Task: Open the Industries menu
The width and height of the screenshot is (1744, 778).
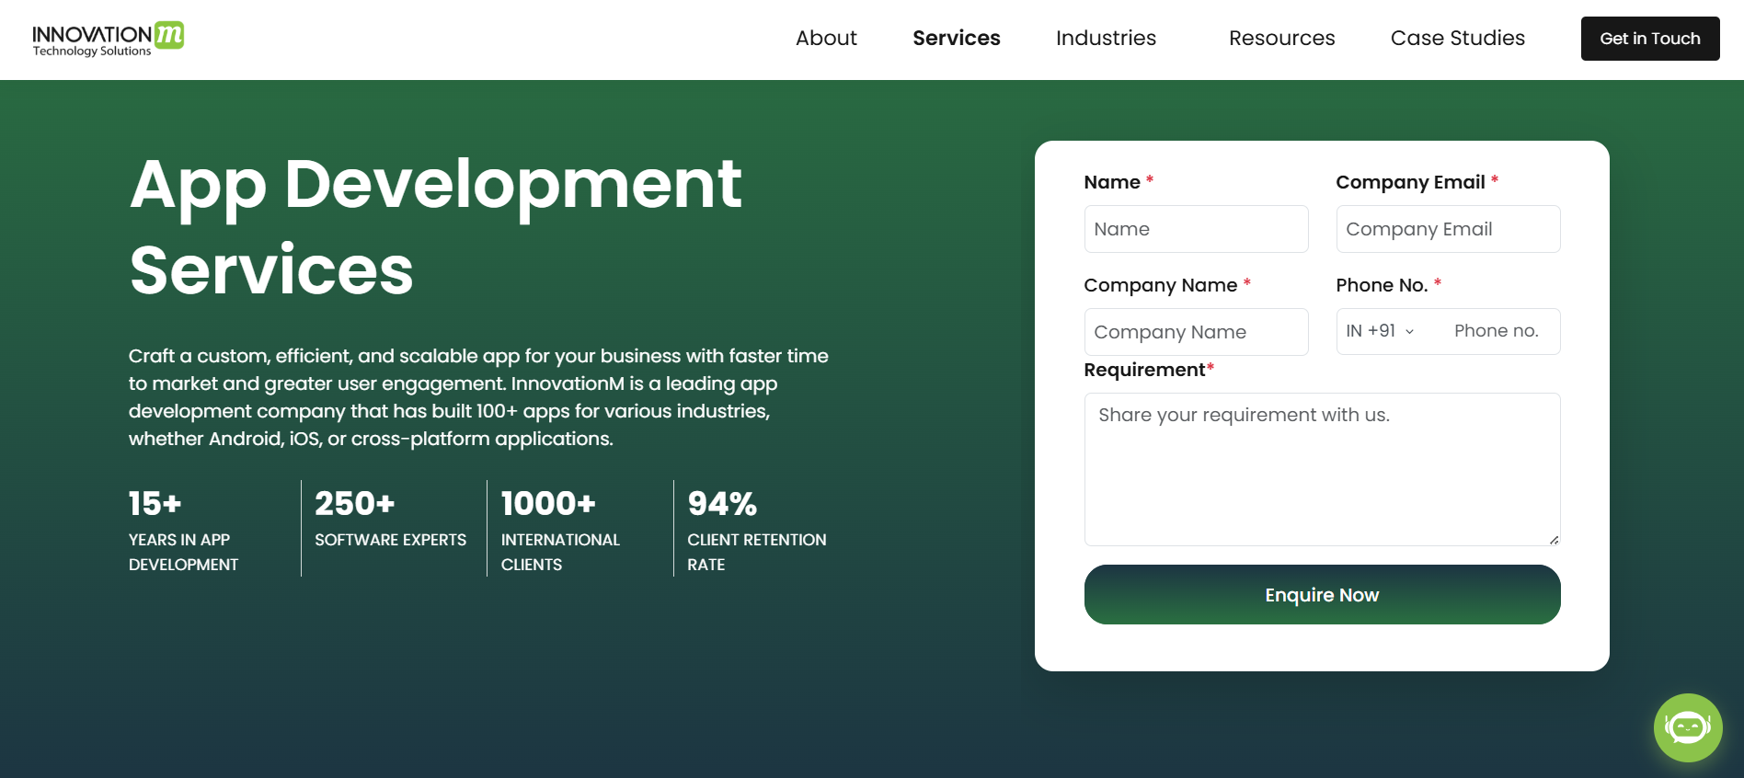Action: click(1106, 39)
